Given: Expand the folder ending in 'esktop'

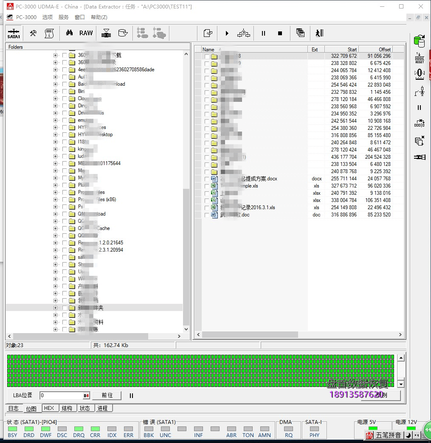Looking at the screenshot, I should point(55,135).
